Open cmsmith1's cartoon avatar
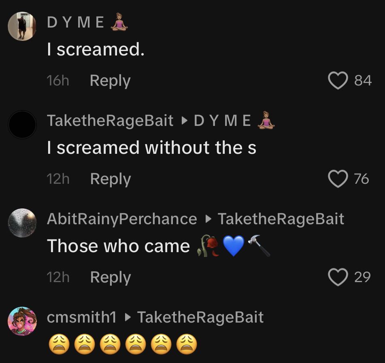 pos(22,321)
